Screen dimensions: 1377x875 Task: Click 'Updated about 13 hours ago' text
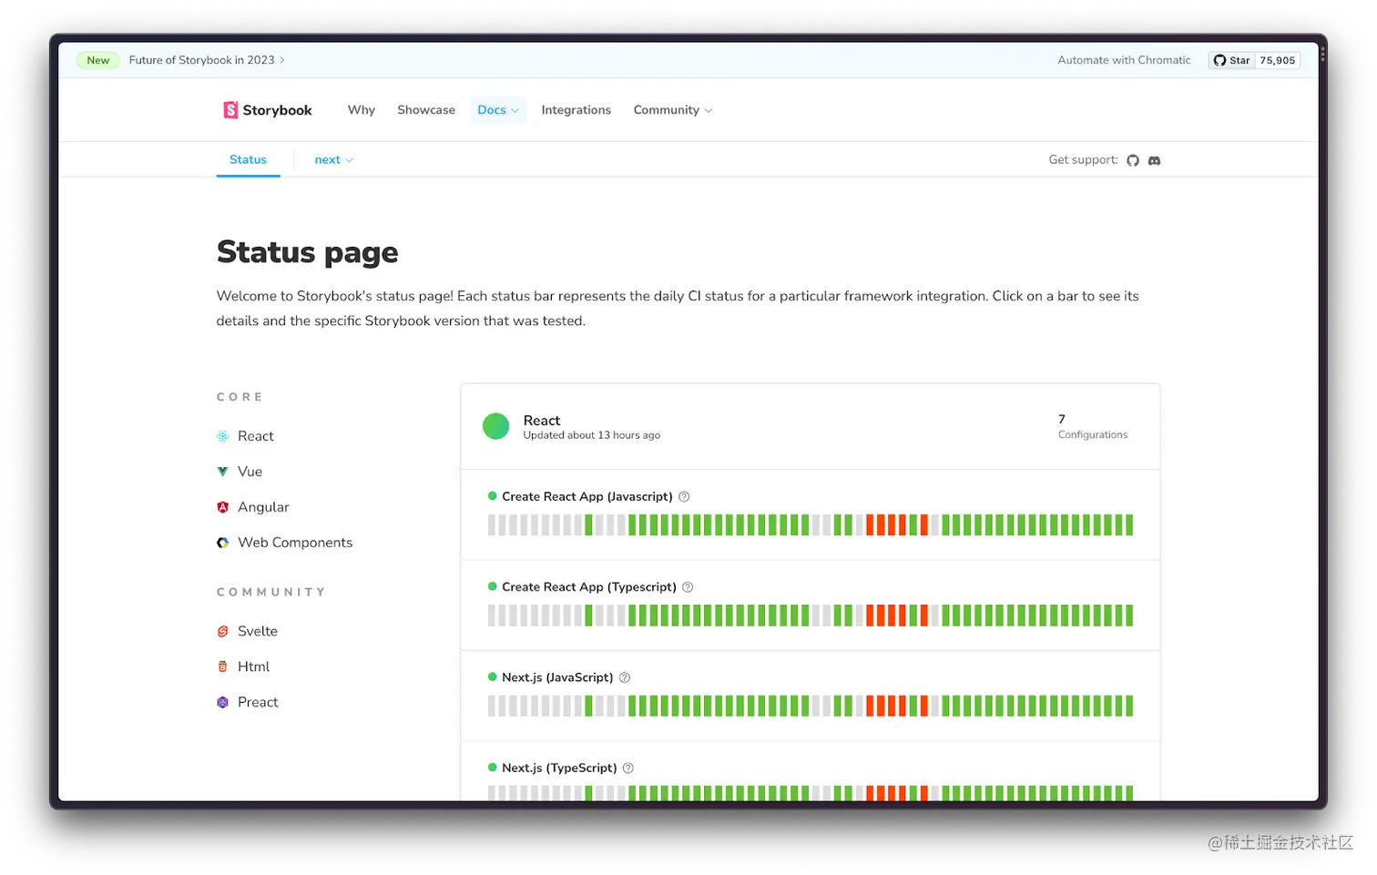592,435
